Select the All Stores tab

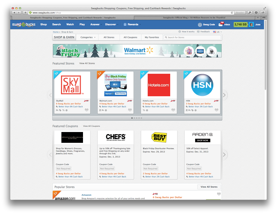pos(109,37)
